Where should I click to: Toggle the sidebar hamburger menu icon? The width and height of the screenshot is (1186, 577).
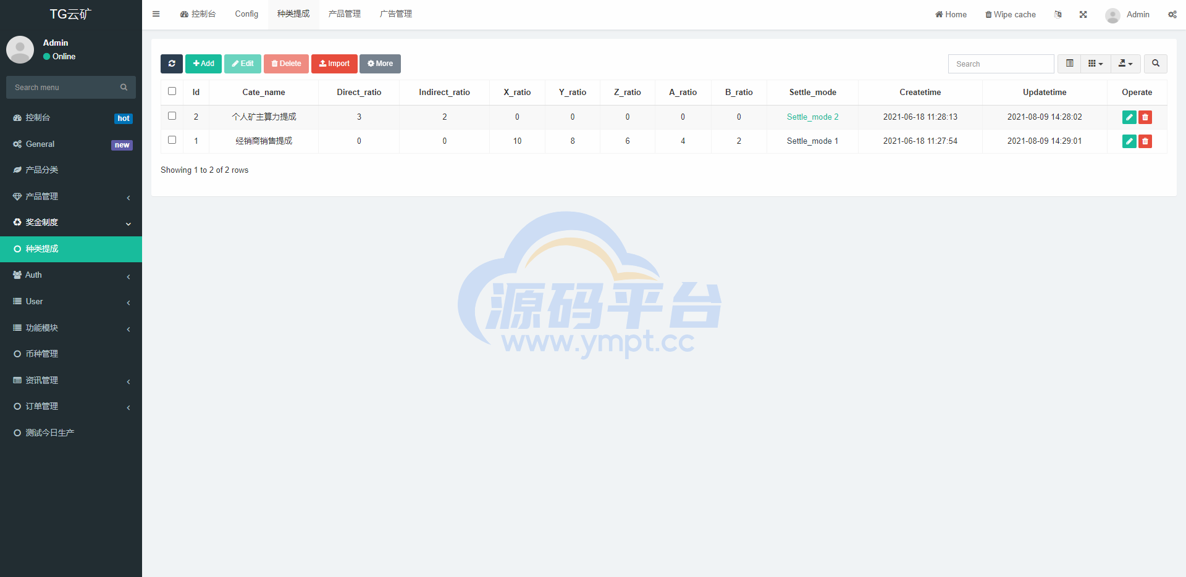(156, 14)
